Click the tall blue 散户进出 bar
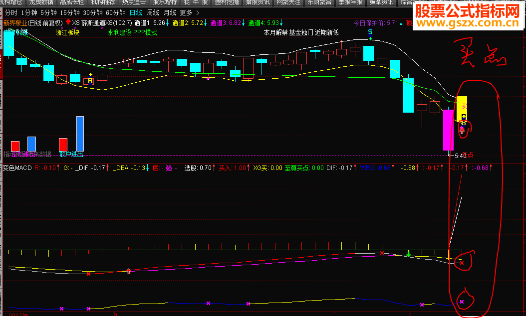Screen dimensions: 526x318 (80, 134)
